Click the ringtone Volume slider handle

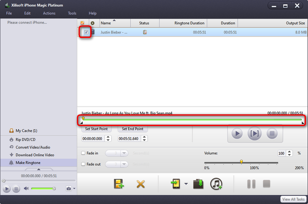click(241, 162)
